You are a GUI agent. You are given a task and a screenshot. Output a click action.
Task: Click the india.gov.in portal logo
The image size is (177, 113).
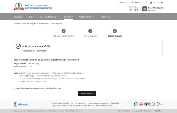[21, 104]
